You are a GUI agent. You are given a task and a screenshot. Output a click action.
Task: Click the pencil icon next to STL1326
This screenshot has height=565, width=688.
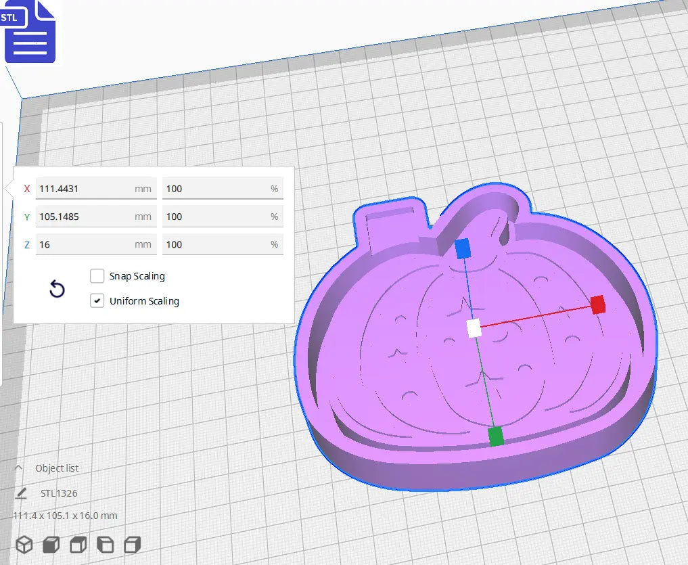tap(21, 493)
